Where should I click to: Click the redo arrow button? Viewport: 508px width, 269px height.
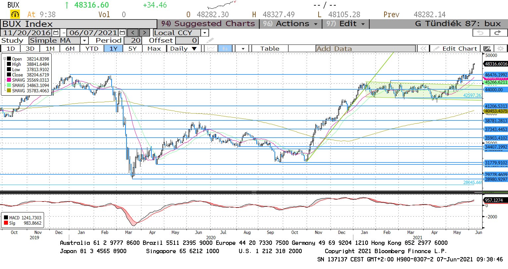498,32
